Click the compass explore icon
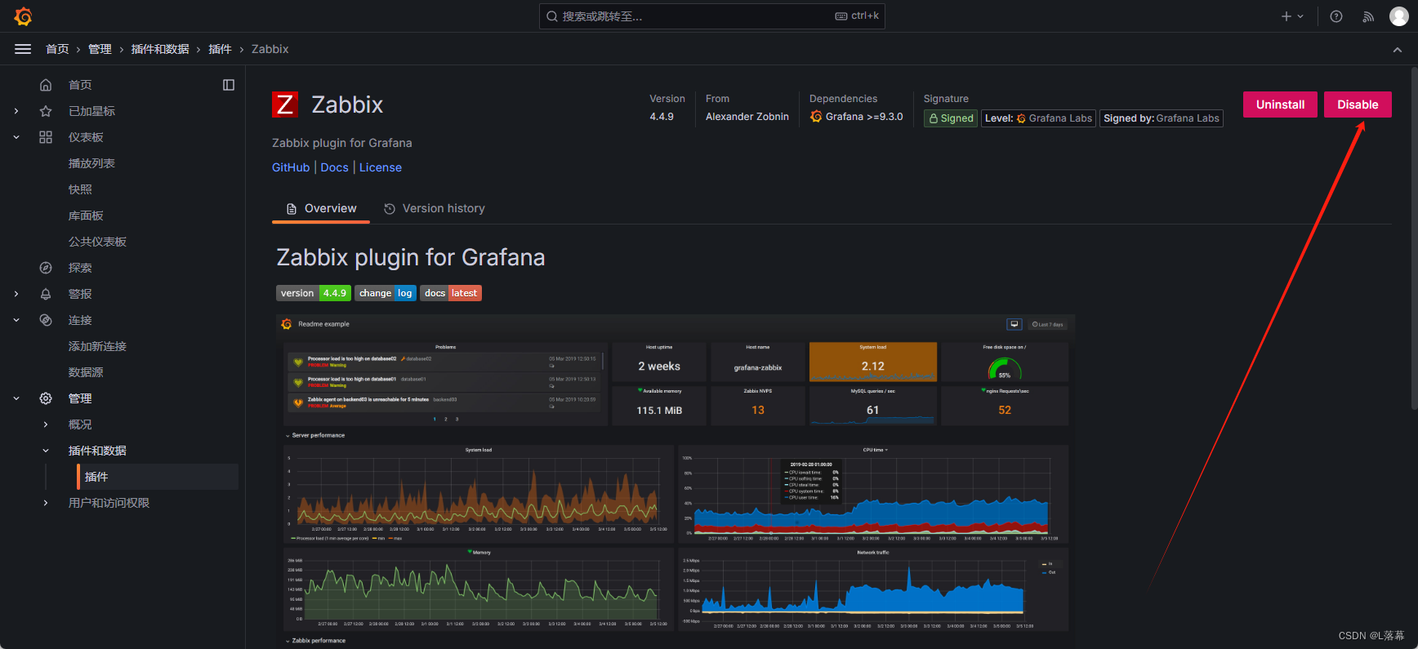This screenshot has width=1418, height=649. (46, 268)
